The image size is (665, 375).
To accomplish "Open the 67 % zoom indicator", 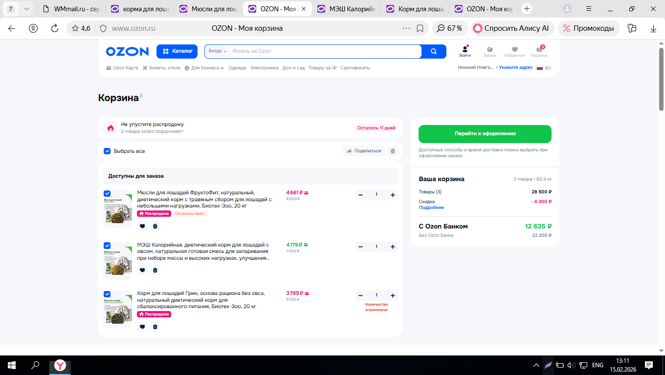I will click(x=450, y=28).
